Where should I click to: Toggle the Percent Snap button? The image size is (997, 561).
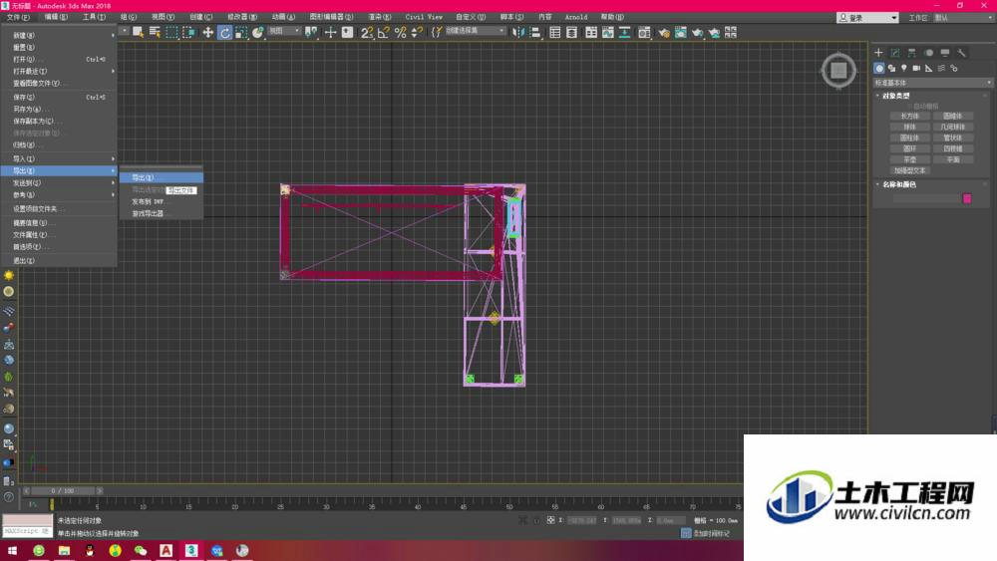(x=400, y=33)
